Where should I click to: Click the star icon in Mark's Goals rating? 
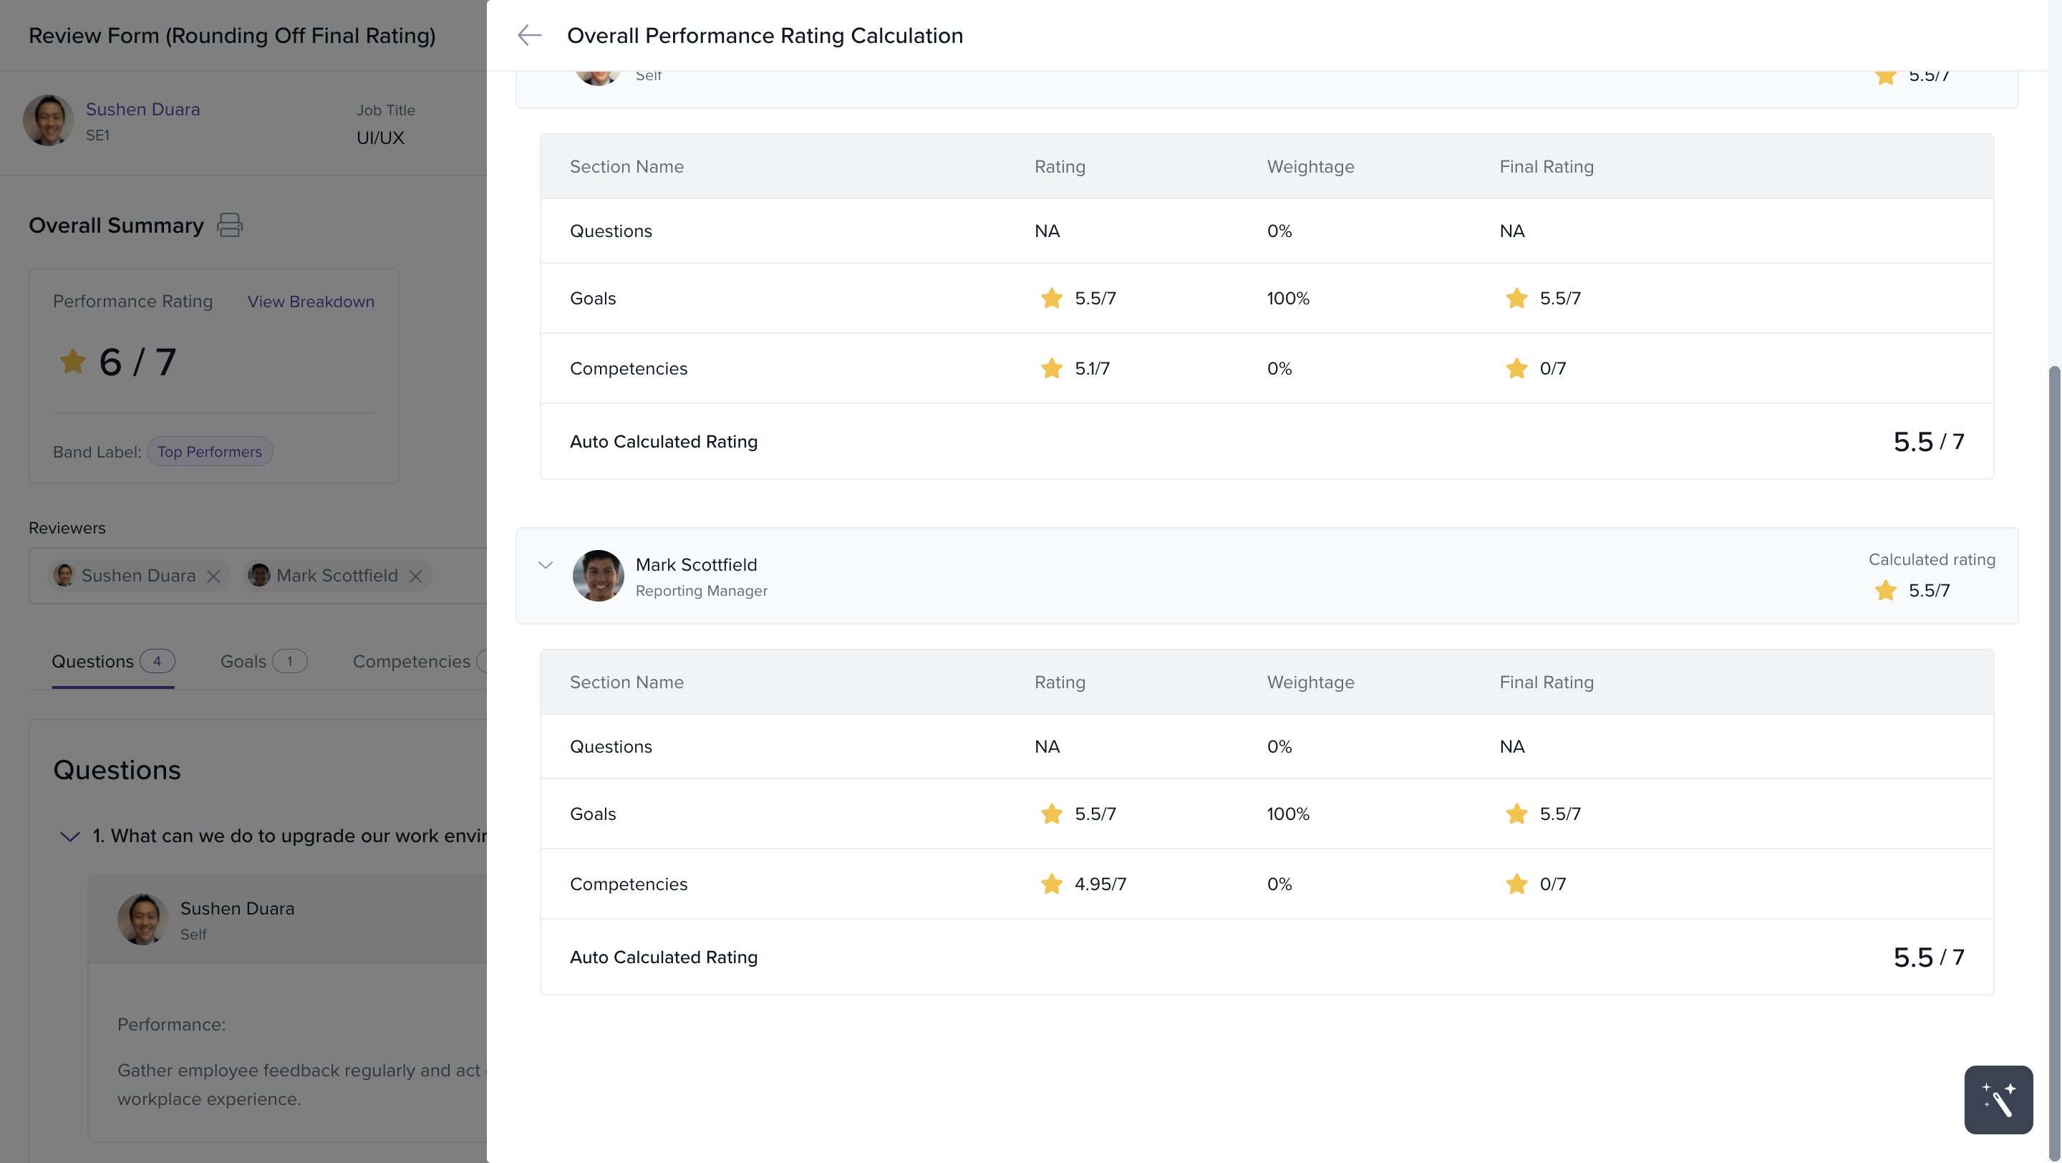tap(1051, 814)
